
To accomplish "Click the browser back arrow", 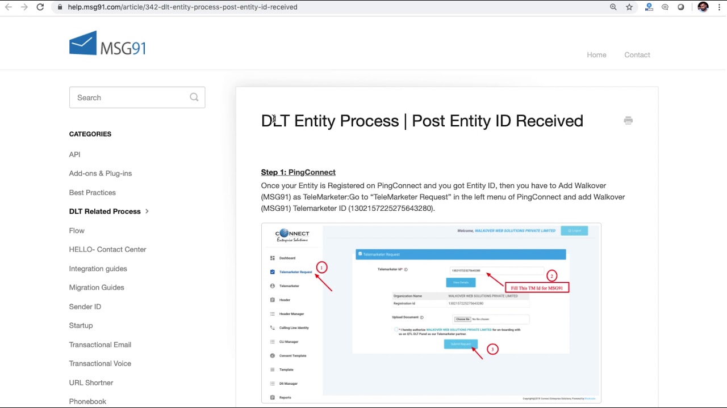I will pyautogui.click(x=9, y=7).
